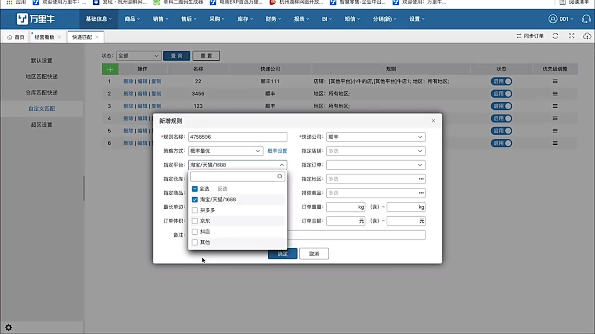Check the 其他 platform option
Screen dimensions: 595x334
point(195,242)
